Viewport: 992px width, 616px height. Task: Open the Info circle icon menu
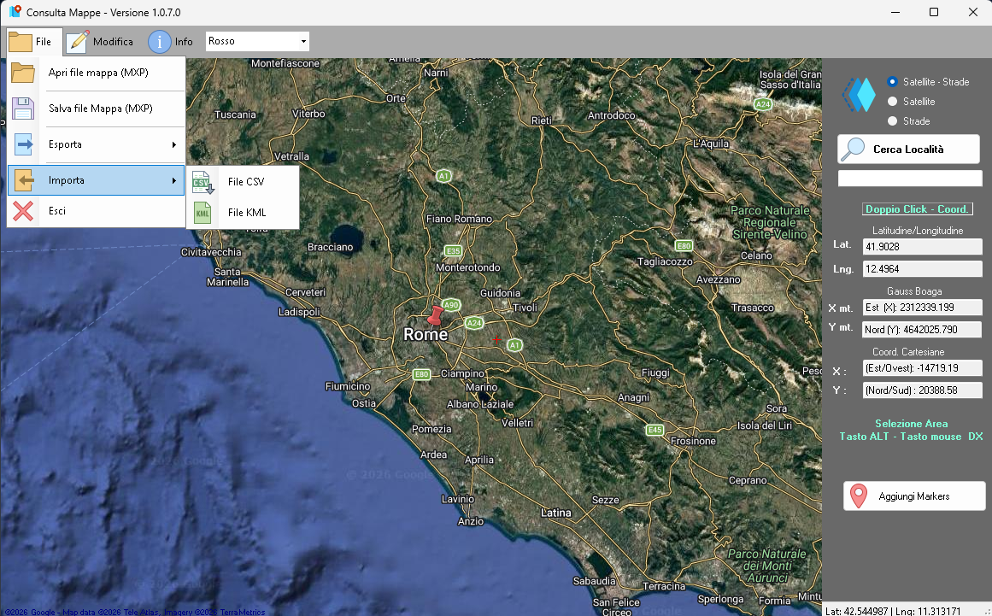171,42
